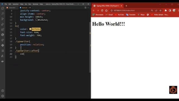This screenshot has height=101, width=179.
Task: Open editor More Actions ellipsis menu
Action: (88, 8)
